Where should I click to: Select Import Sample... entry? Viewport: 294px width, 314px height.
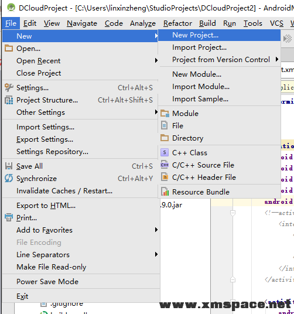pos(219,99)
